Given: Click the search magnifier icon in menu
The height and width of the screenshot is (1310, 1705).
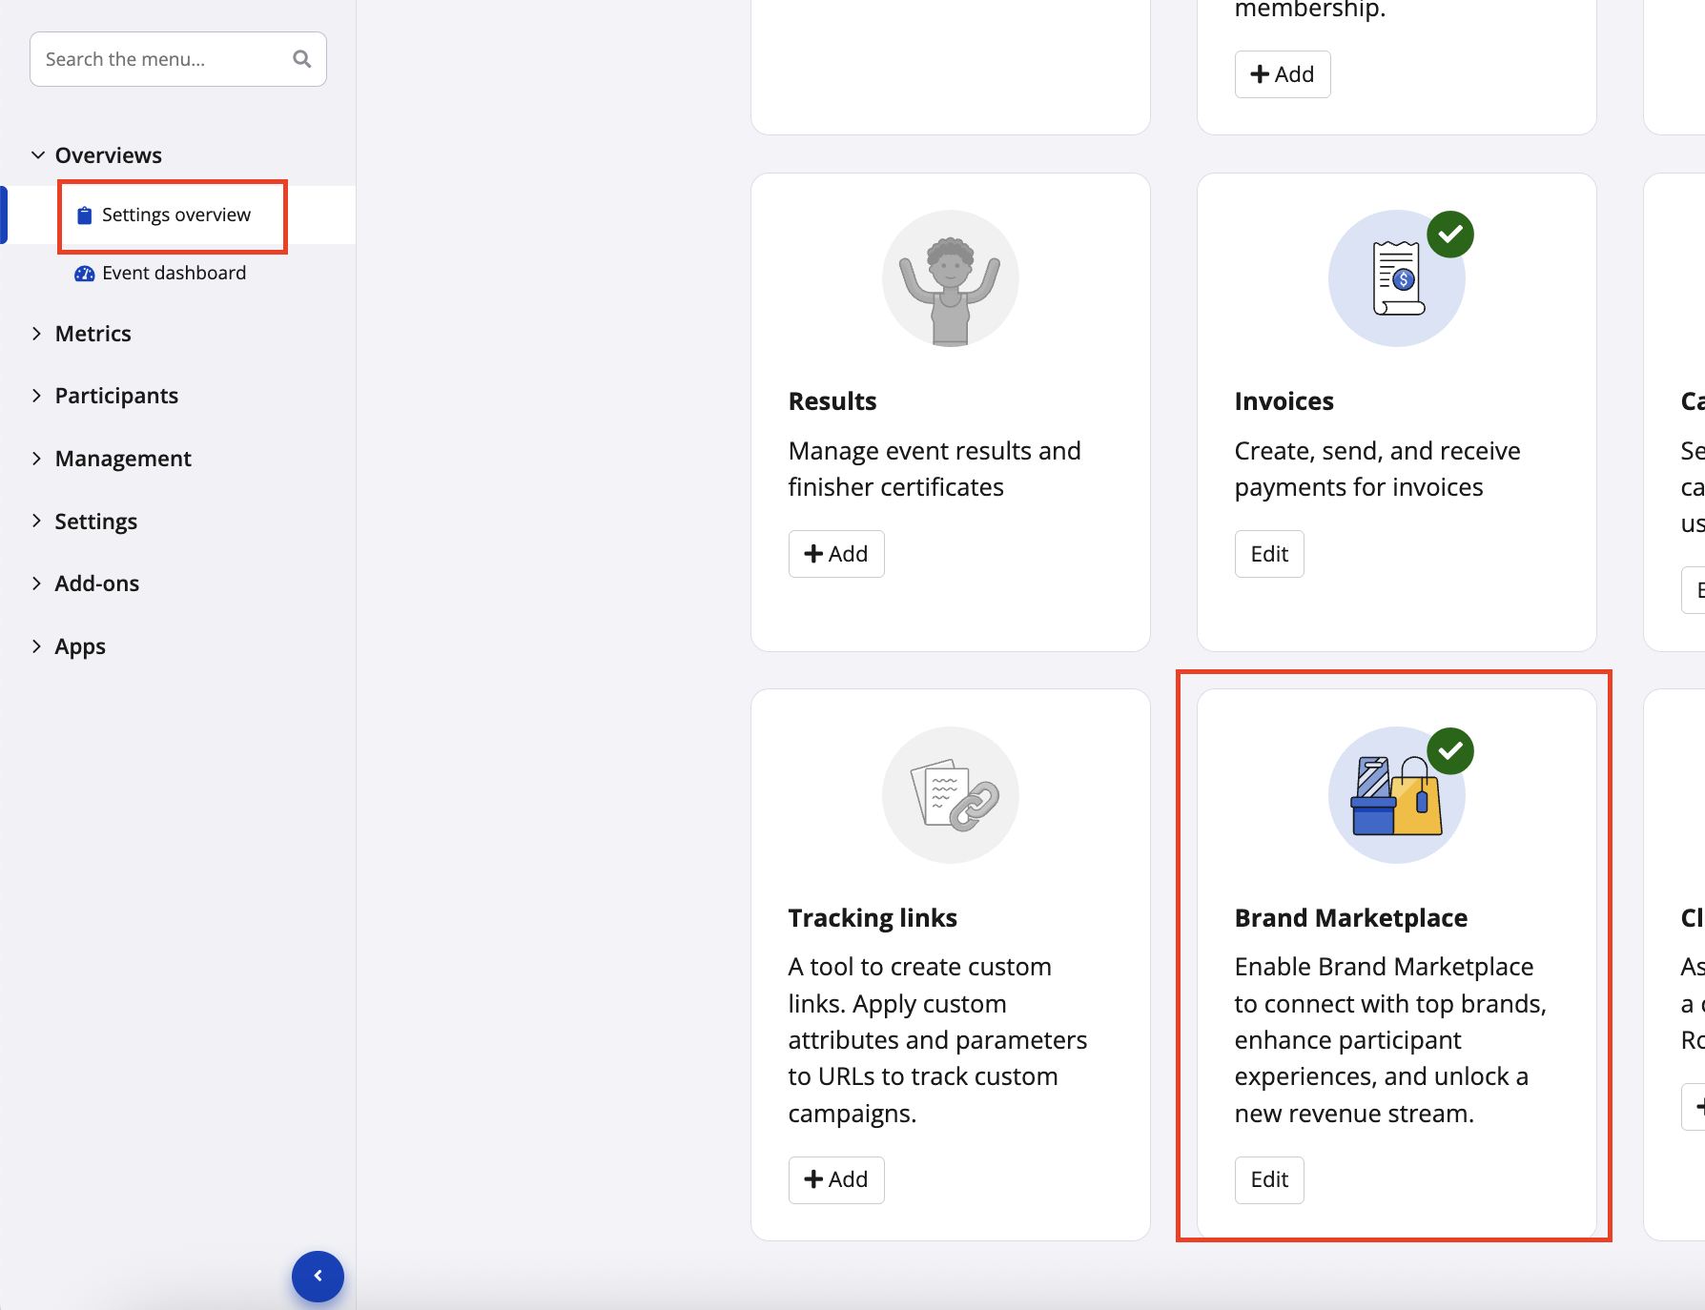Looking at the screenshot, I should [301, 59].
